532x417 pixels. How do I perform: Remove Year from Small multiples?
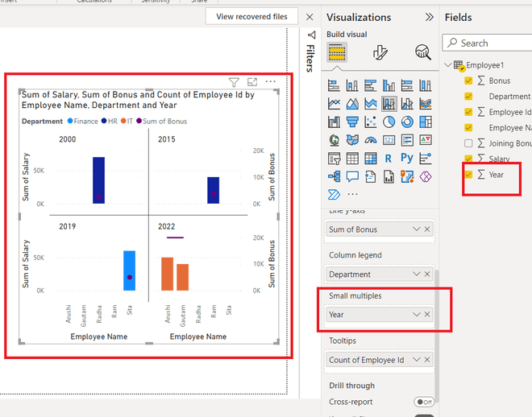click(x=427, y=314)
